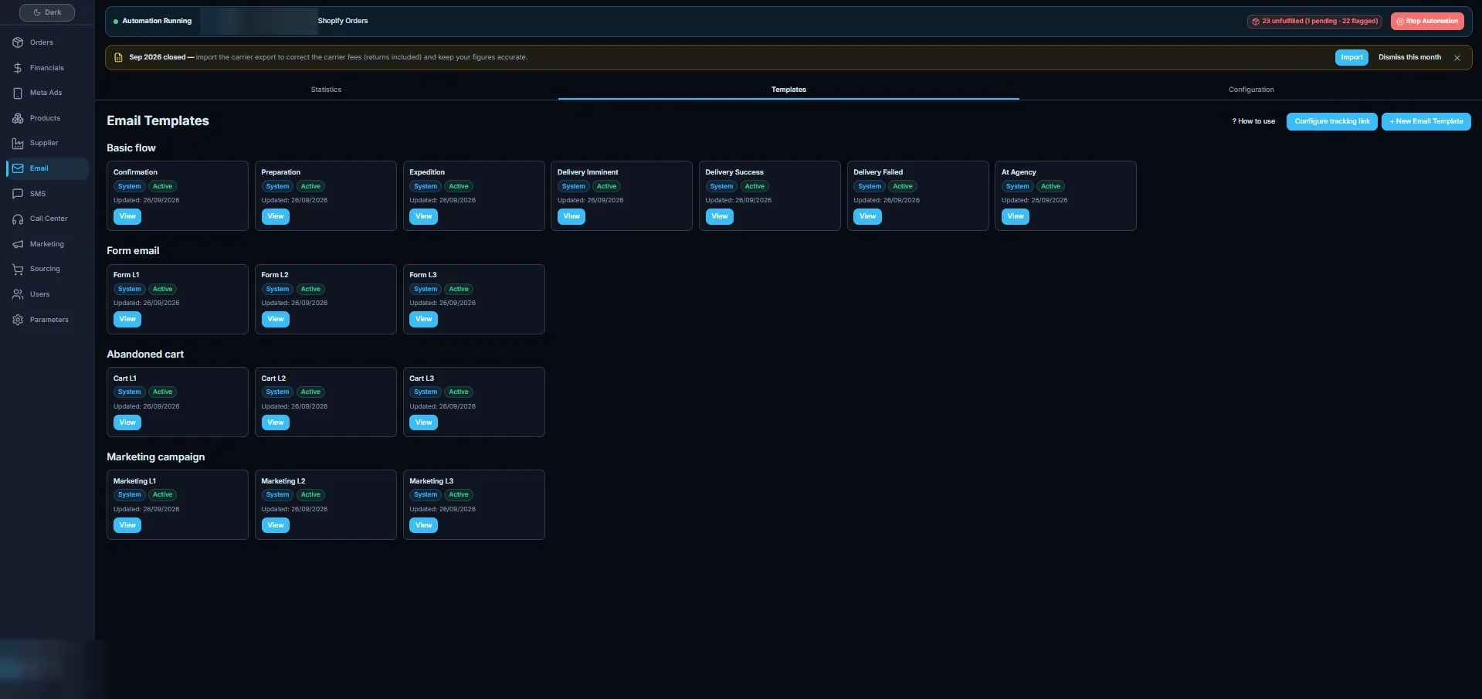The width and height of the screenshot is (1482, 699).
Task: Open Configure tracking link
Action: [x=1331, y=121]
